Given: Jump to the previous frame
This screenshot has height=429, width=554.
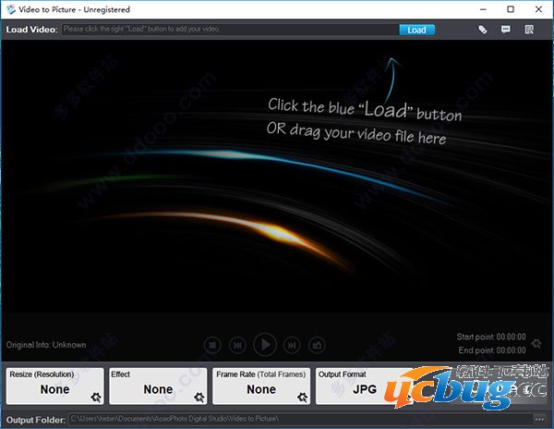Looking at the screenshot, I should click(x=237, y=345).
